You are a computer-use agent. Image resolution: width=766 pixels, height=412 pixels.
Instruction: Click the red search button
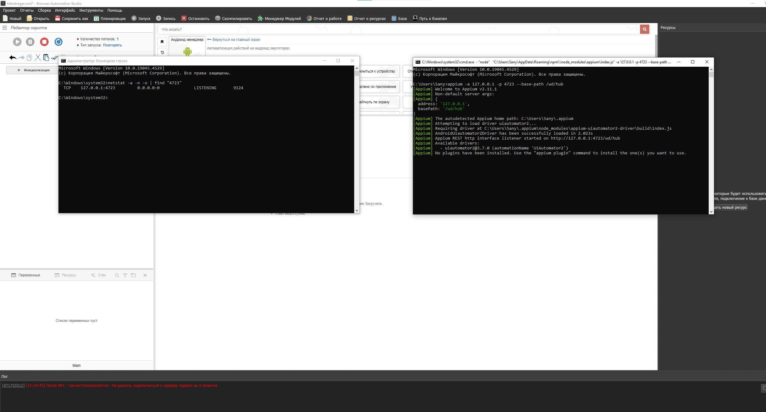coord(644,29)
